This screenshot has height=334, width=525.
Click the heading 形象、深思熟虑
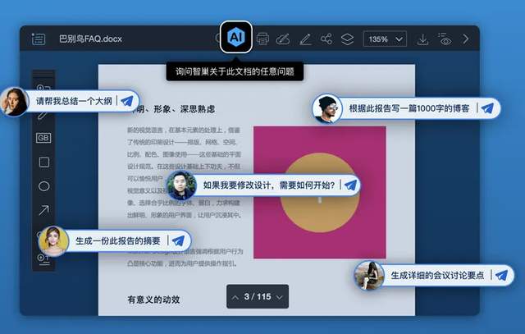pyautogui.click(x=184, y=109)
